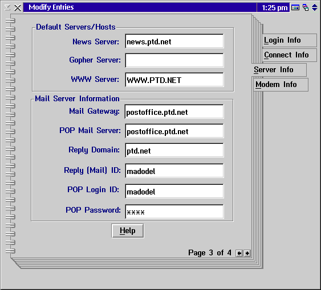Click the POP Login ID field
Image resolution: width=321 pixels, height=290 pixels.
(174, 191)
